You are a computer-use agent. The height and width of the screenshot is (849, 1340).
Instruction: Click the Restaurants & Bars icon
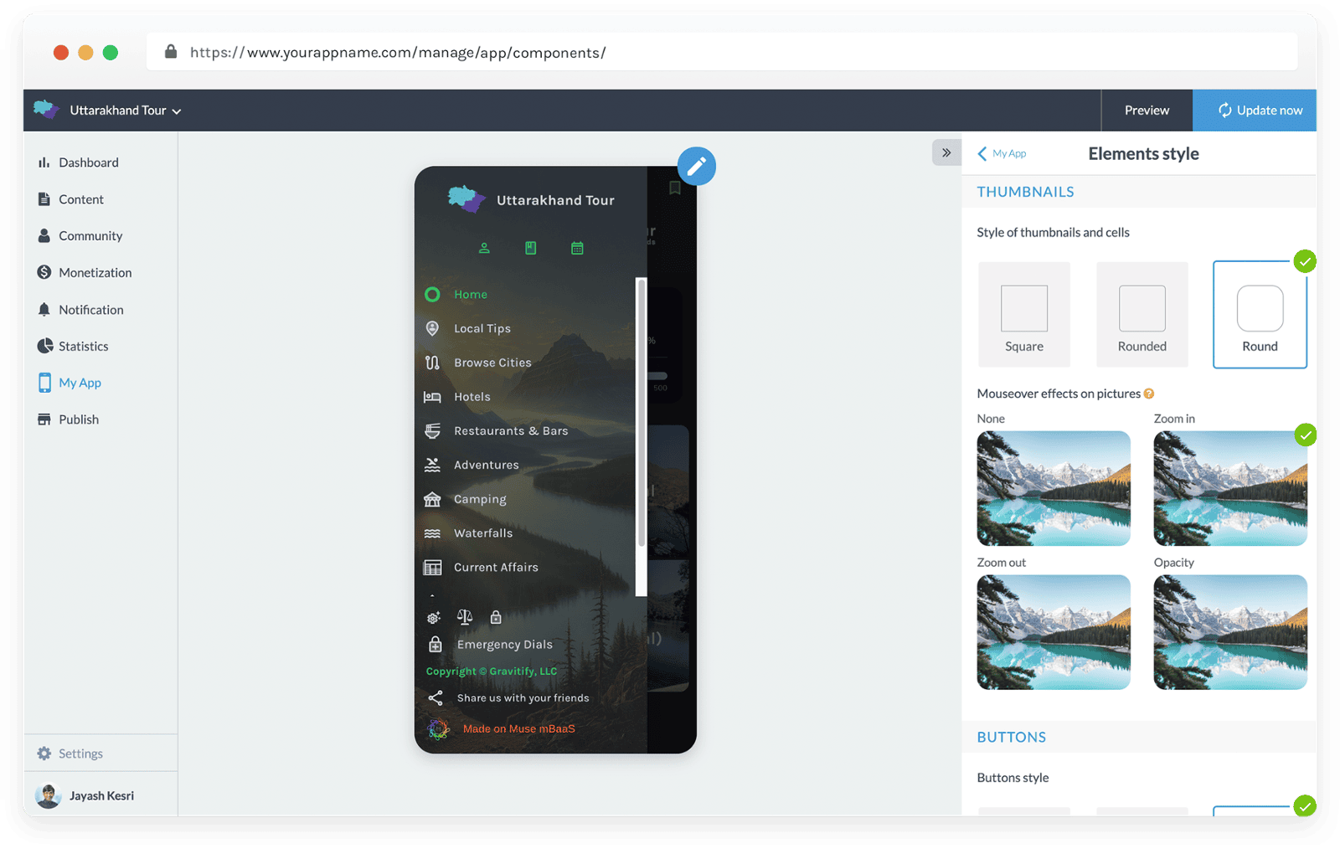click(432, 430)
